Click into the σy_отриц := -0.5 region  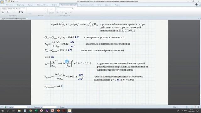[x=53, y=87]
